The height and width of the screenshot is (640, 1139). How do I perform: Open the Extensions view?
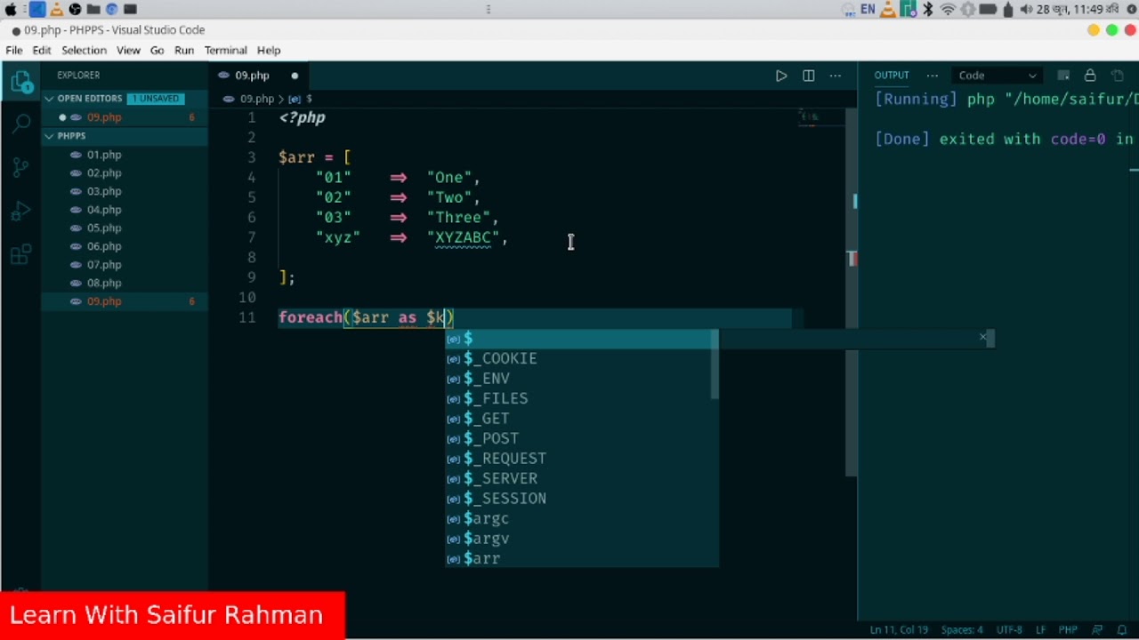point(20,256)
